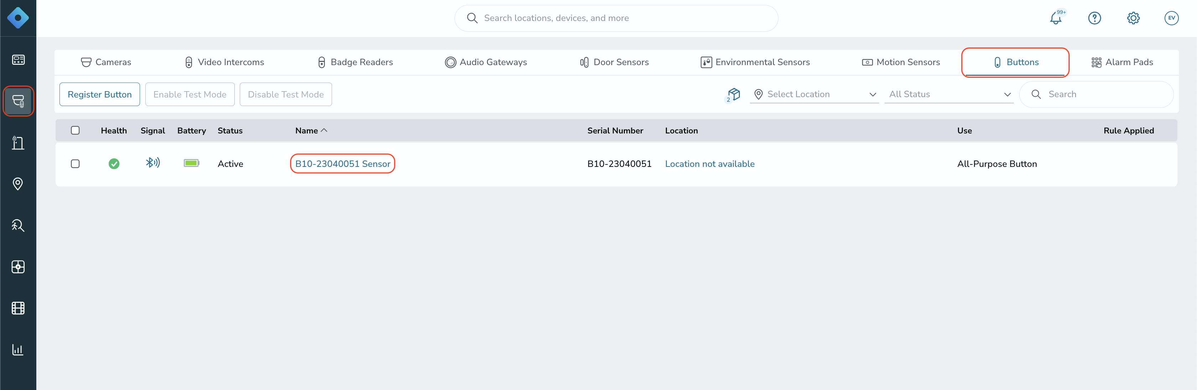The height and width of the screenshot is (390, 1197).
Task: Toggle the select-all header checkbox
Action: coord(75,131)
